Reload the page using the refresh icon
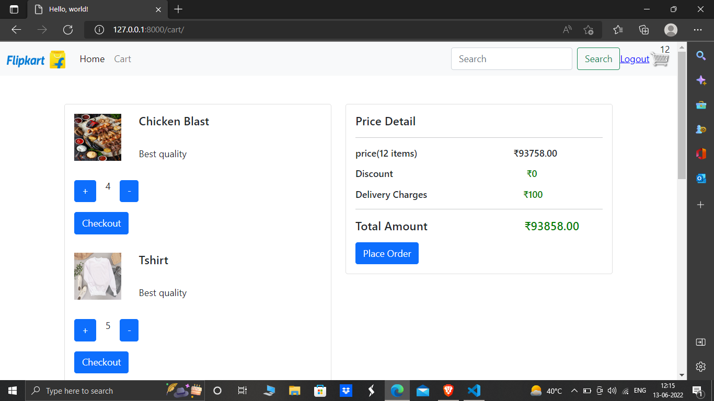 pos(68,30)
